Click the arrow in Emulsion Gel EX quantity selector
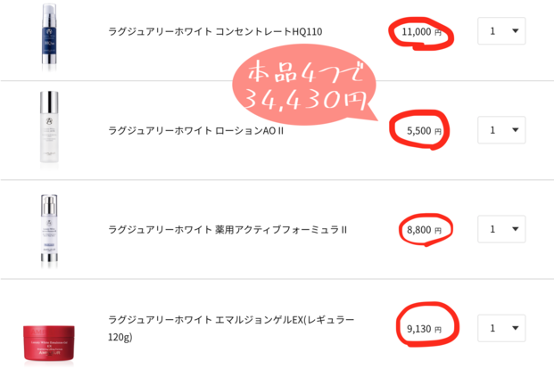The width and height of the screenshot is (554, 377). (x=515, y=328)
